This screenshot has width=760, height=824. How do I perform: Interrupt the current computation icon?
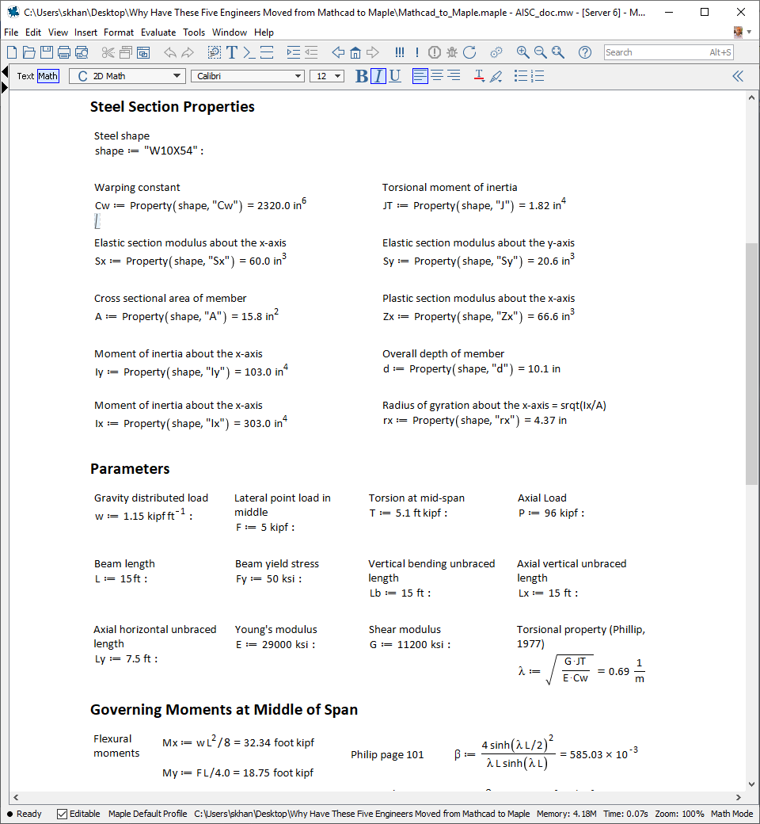pyautogui.click(x=435, y=52)
